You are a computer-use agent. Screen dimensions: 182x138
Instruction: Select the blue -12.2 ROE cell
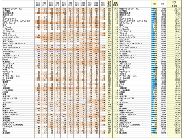(51, 102)
